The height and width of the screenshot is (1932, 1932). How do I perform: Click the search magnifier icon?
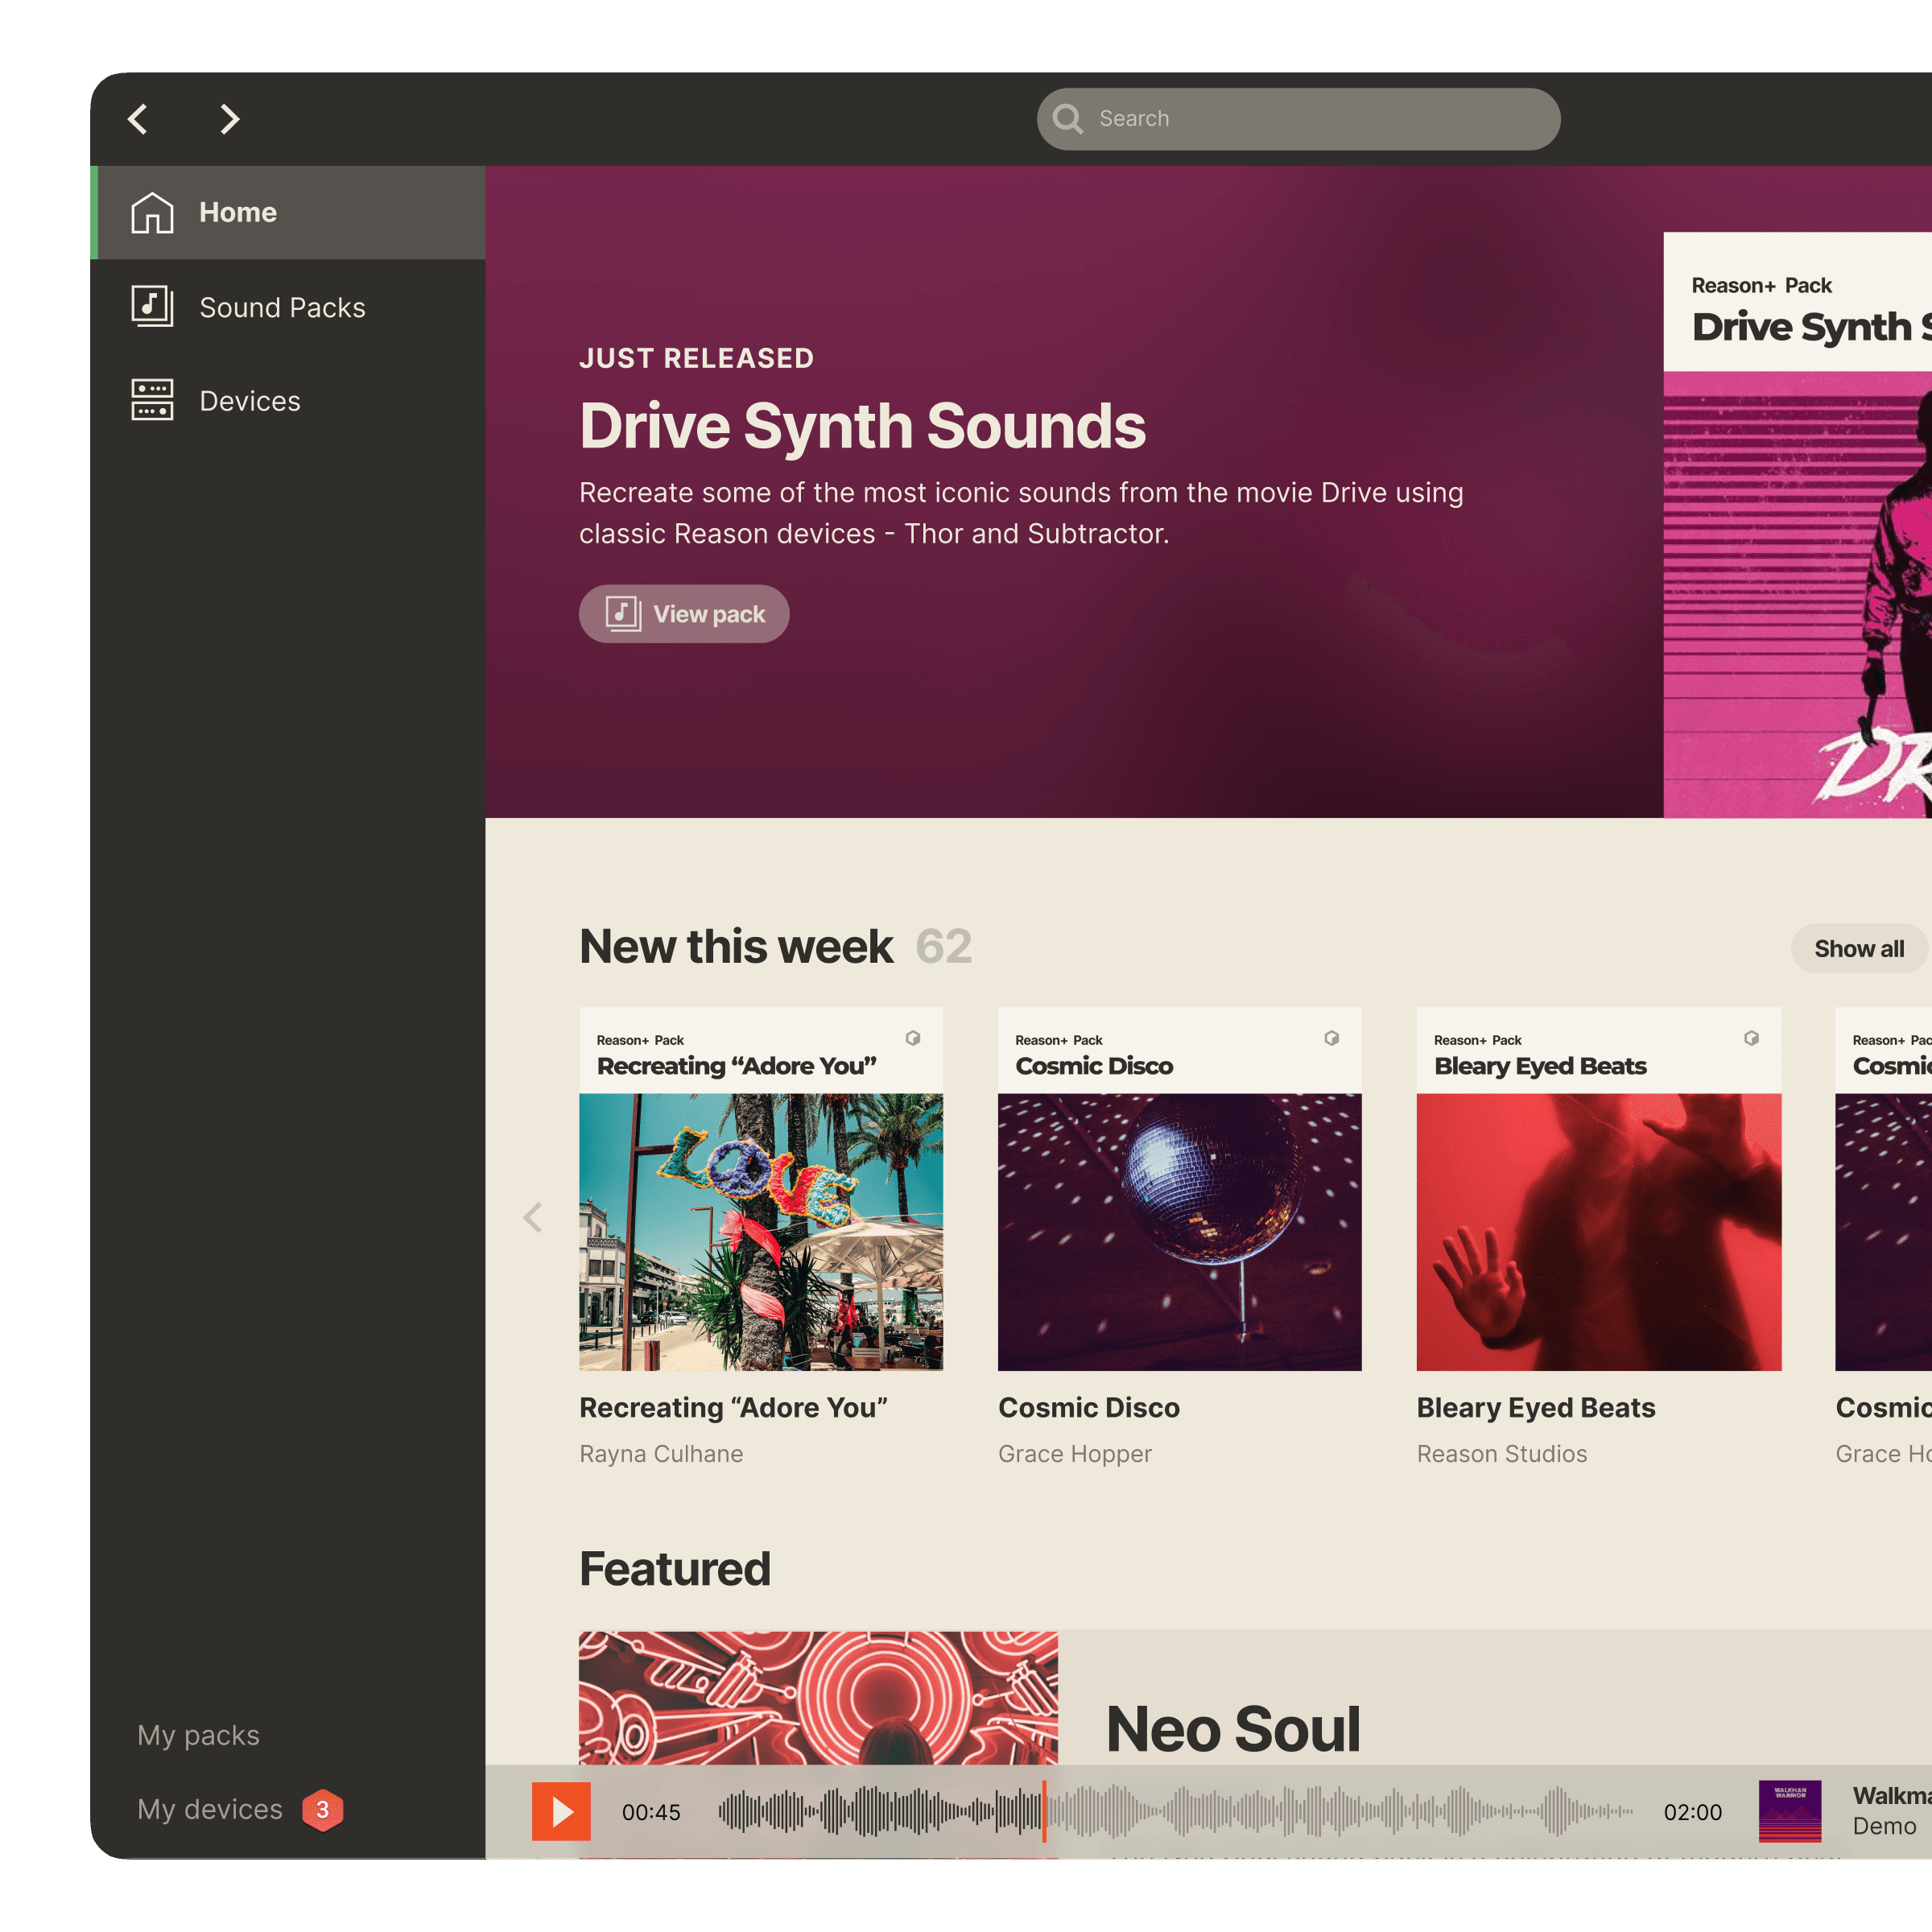(x=1068, y=119)
